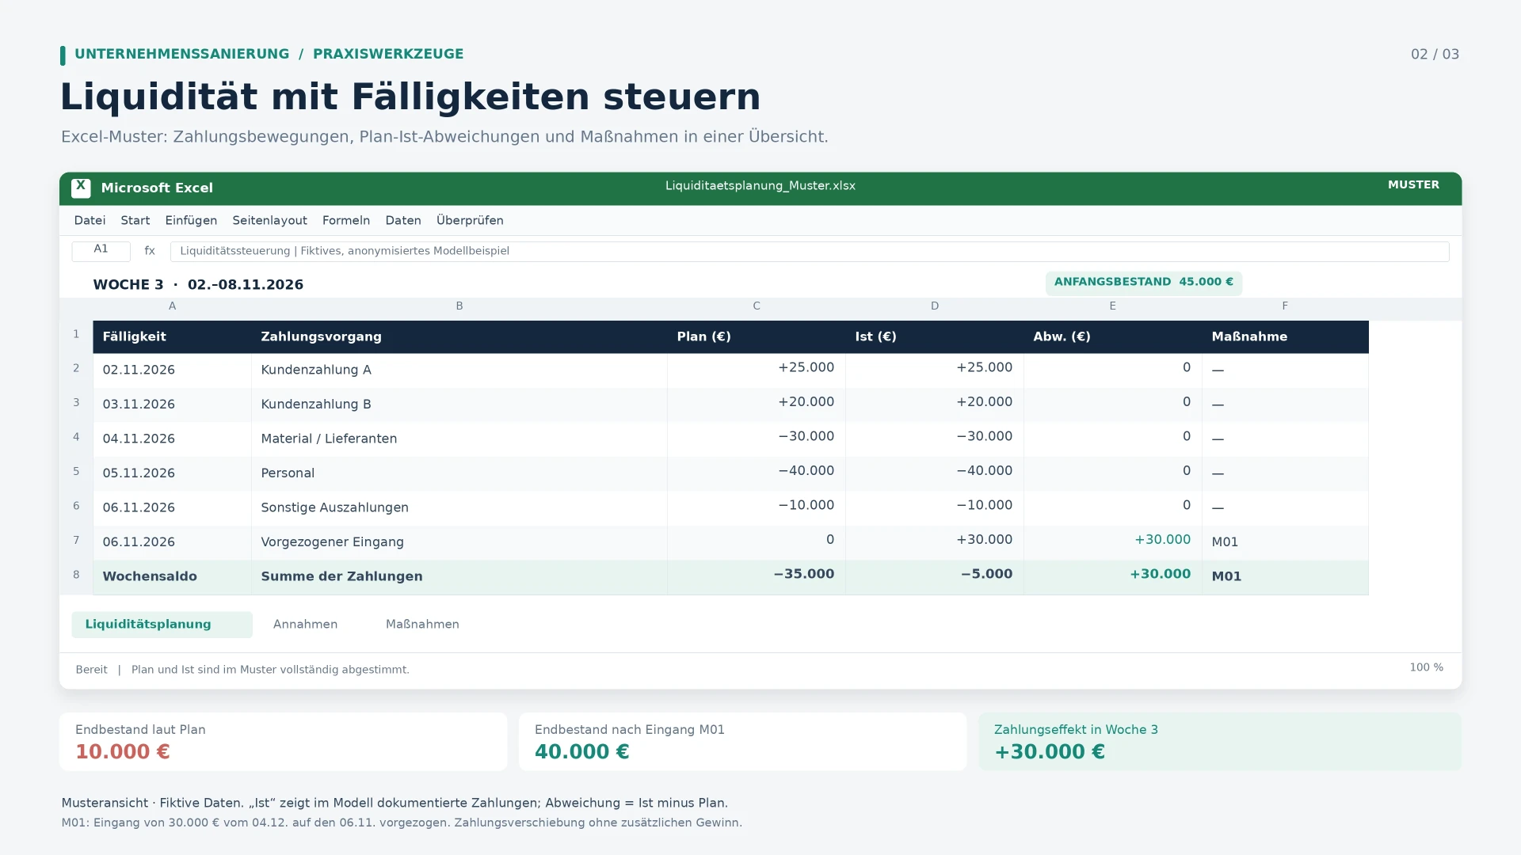Click the fx function icon
Viewport: 1521px width, 855px height.
tap(149, 251)
